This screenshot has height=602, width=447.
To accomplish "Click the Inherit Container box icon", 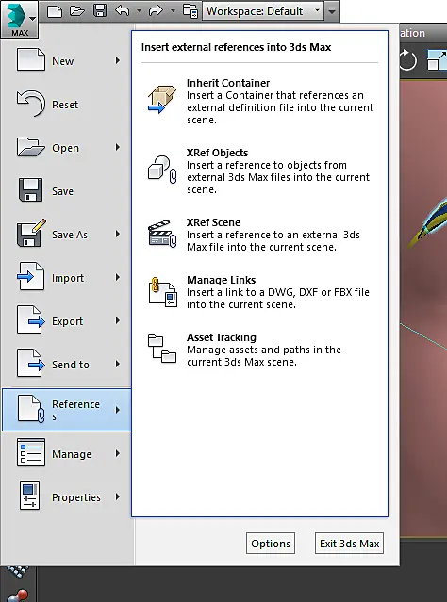I will 162,100.
